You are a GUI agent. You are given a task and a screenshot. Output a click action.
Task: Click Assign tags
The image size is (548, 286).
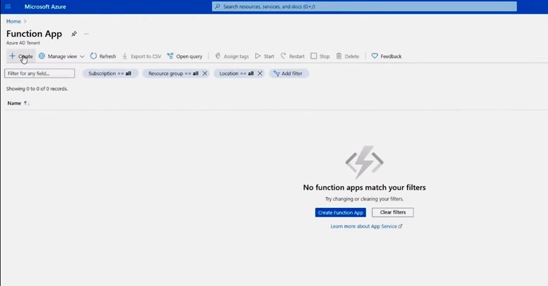pyautogui.click(x=232, y=56)
